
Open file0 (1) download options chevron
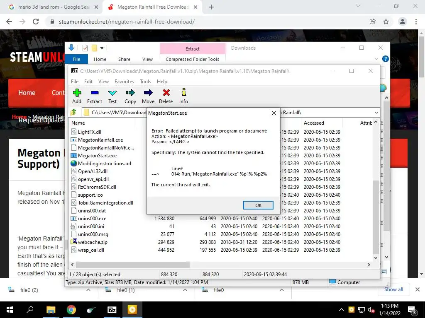pos(185,290)
